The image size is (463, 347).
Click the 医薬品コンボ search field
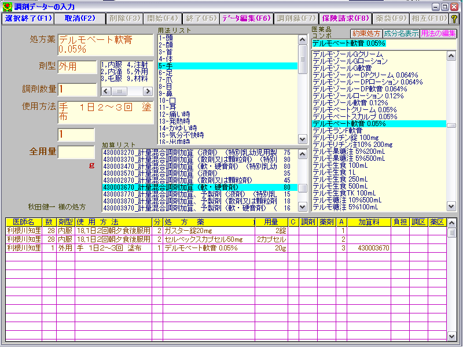pyautogui.click(x=384, y=44)
